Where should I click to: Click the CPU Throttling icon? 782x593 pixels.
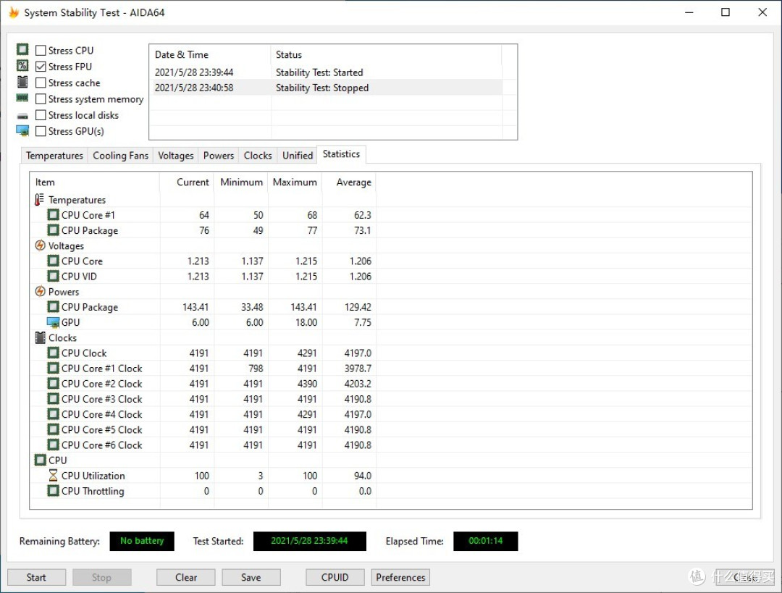[x=53, y=491]
